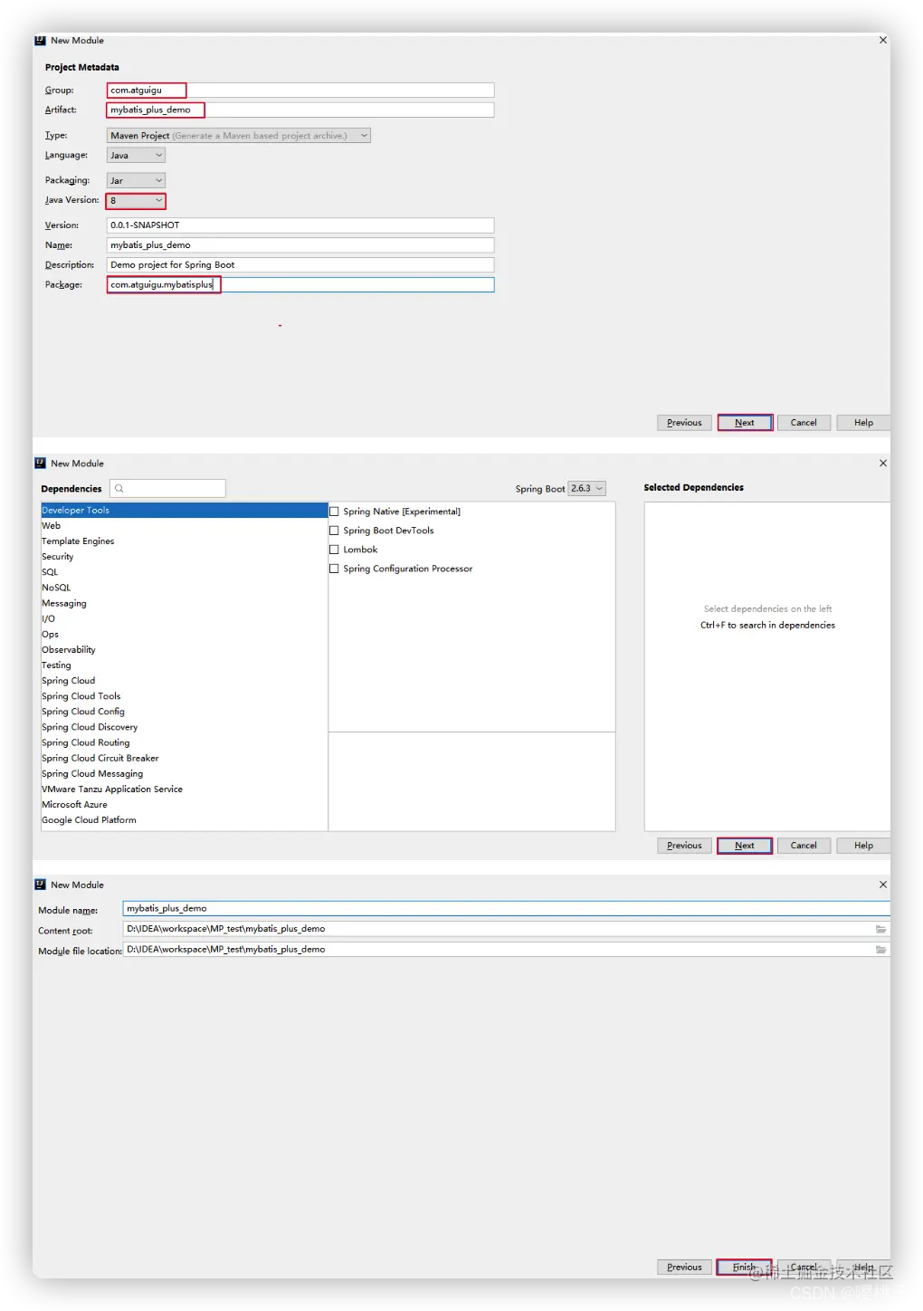Click the Module file location path field
The height and width of the screenshot is (1311, 923).
(506, 950)
